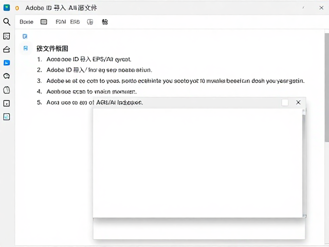Open the home icon in left sidebar
Screen dimensions: 329x247
7,49
